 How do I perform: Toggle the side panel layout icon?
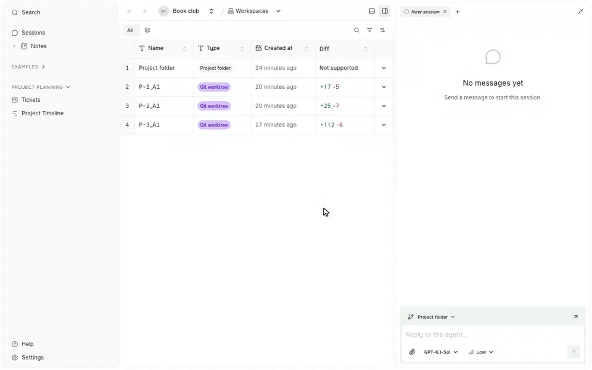pos(385,11)
